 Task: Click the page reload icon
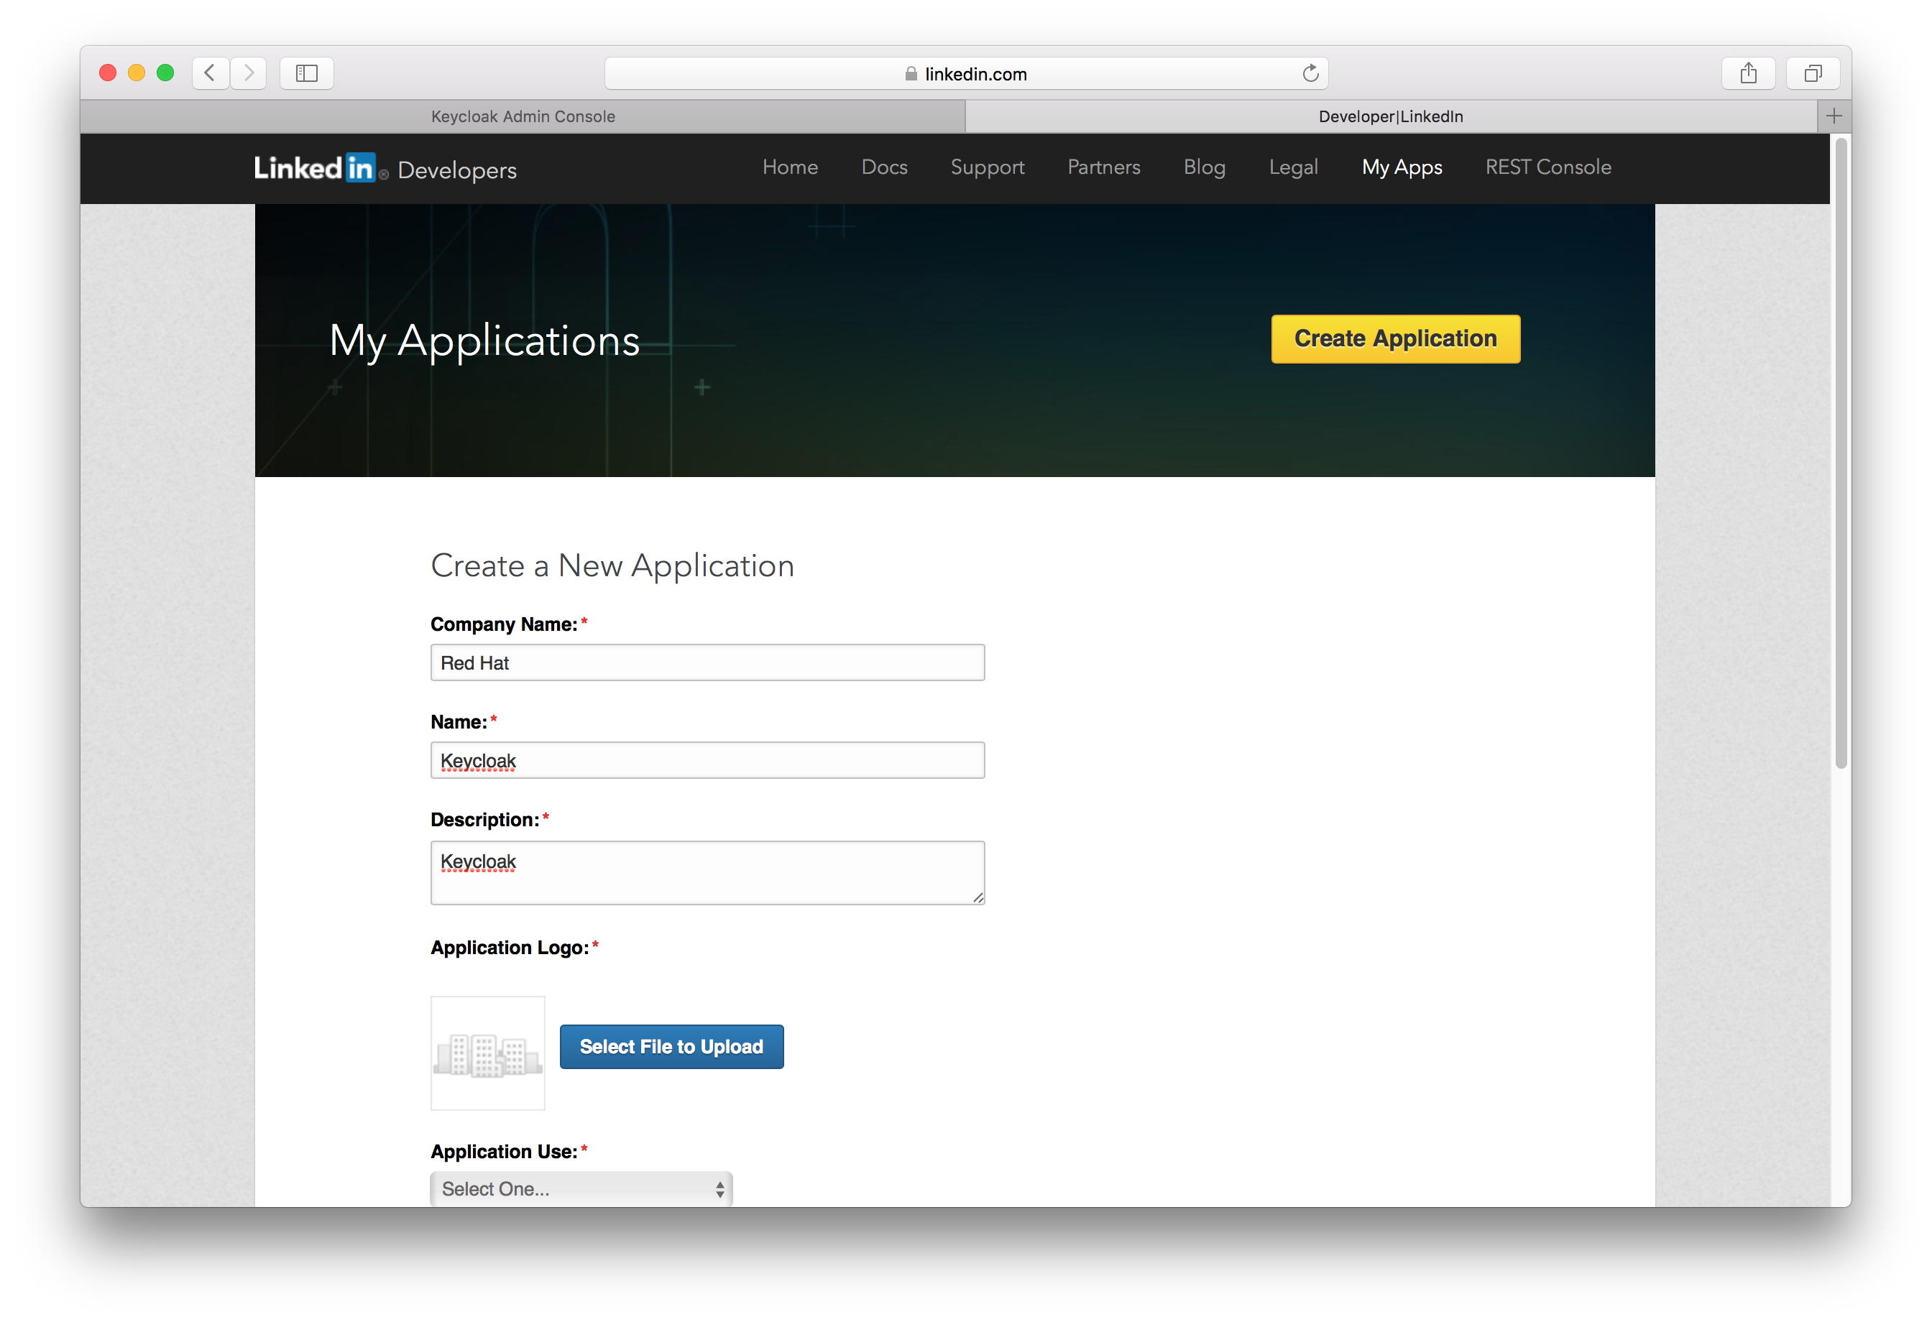tap(1310, 73)
